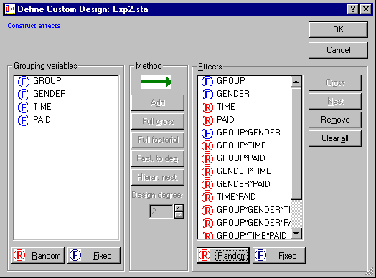
Task: Click the green arrow Method icon
Action: 156,82
